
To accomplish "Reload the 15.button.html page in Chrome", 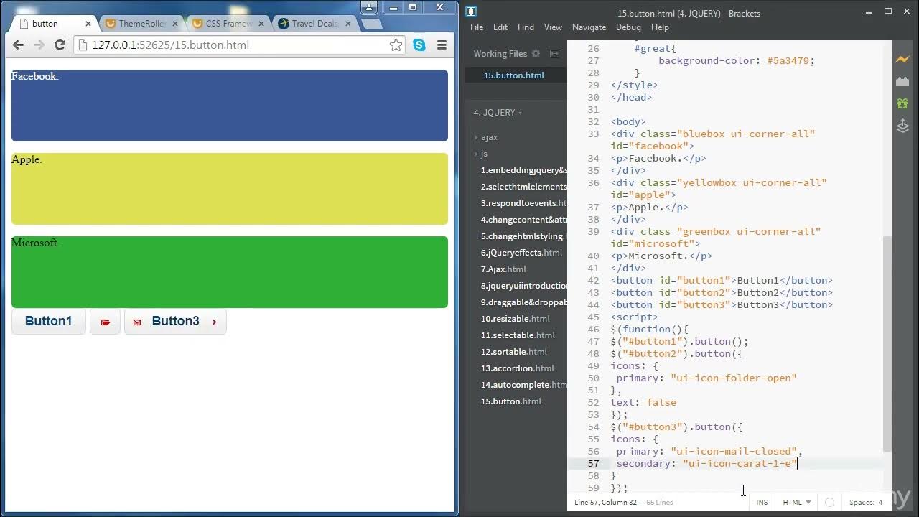I will coord(60,45).
